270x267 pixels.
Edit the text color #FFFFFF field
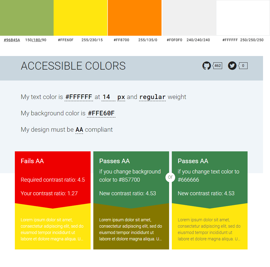(x=79, y=97)
